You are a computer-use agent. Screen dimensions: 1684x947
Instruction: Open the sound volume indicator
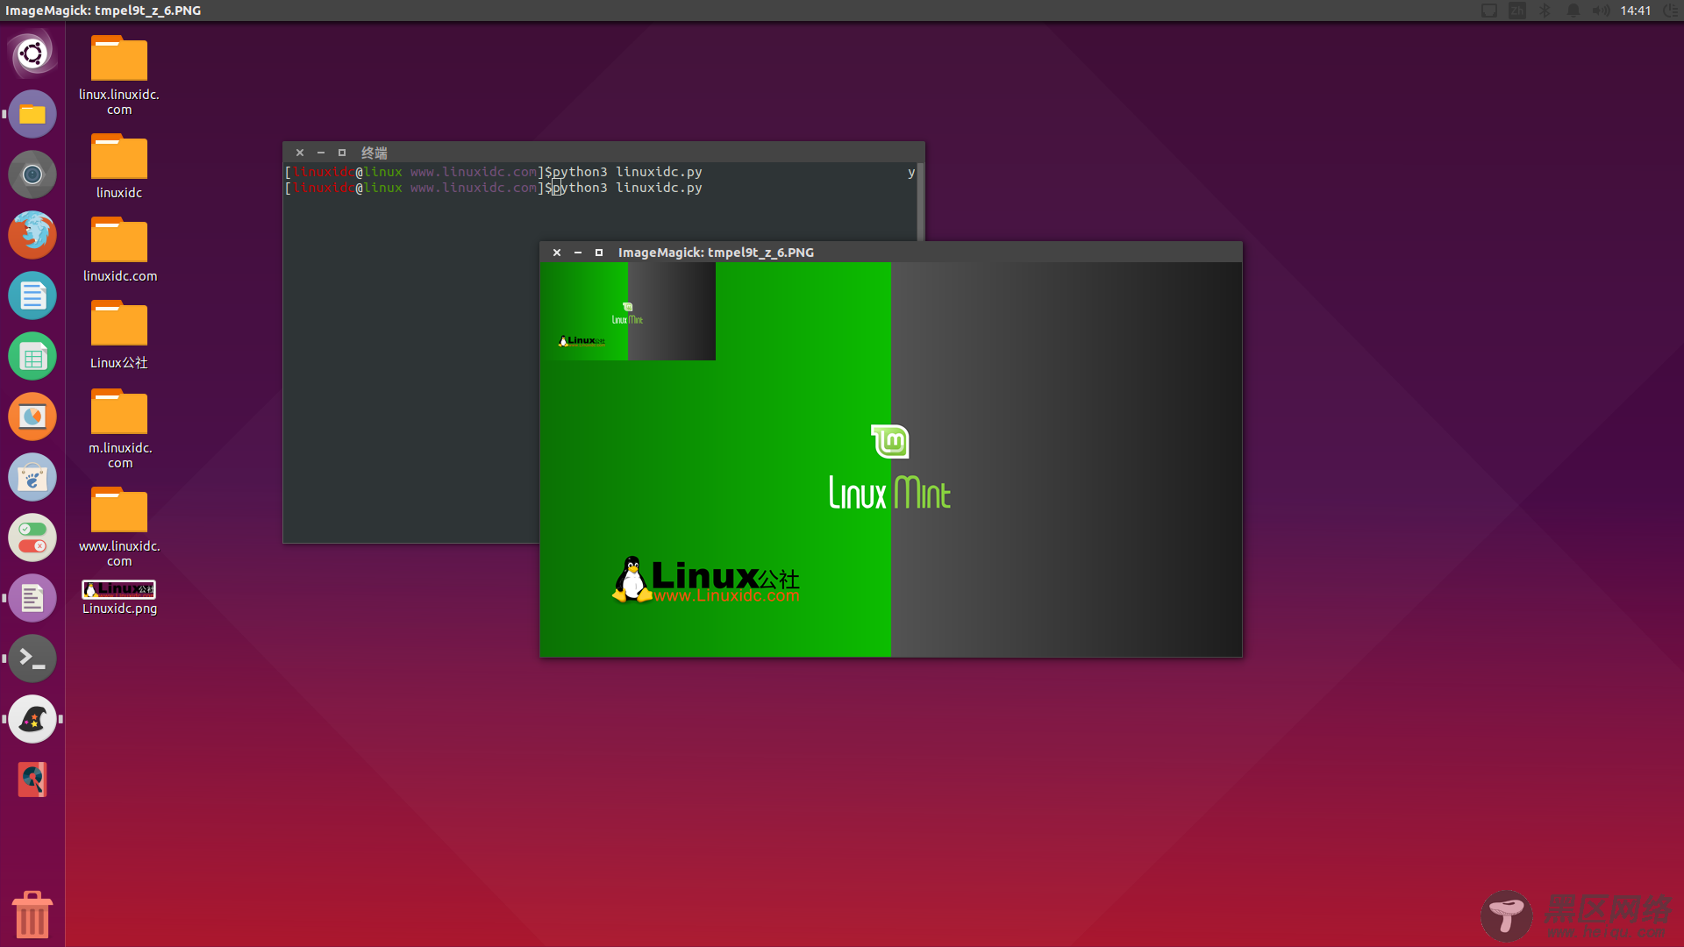1601,11
